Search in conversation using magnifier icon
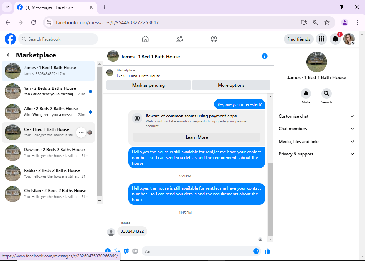 326,93
